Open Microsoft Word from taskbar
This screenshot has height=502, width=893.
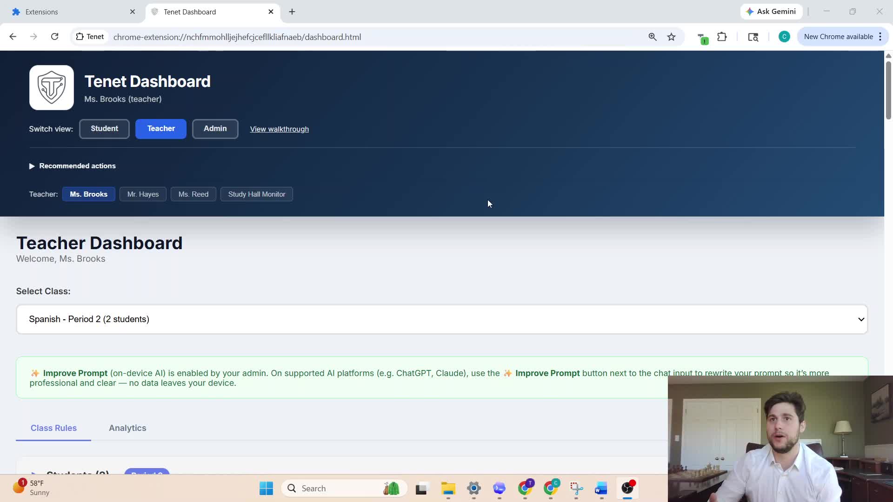[x=601, y=488]
